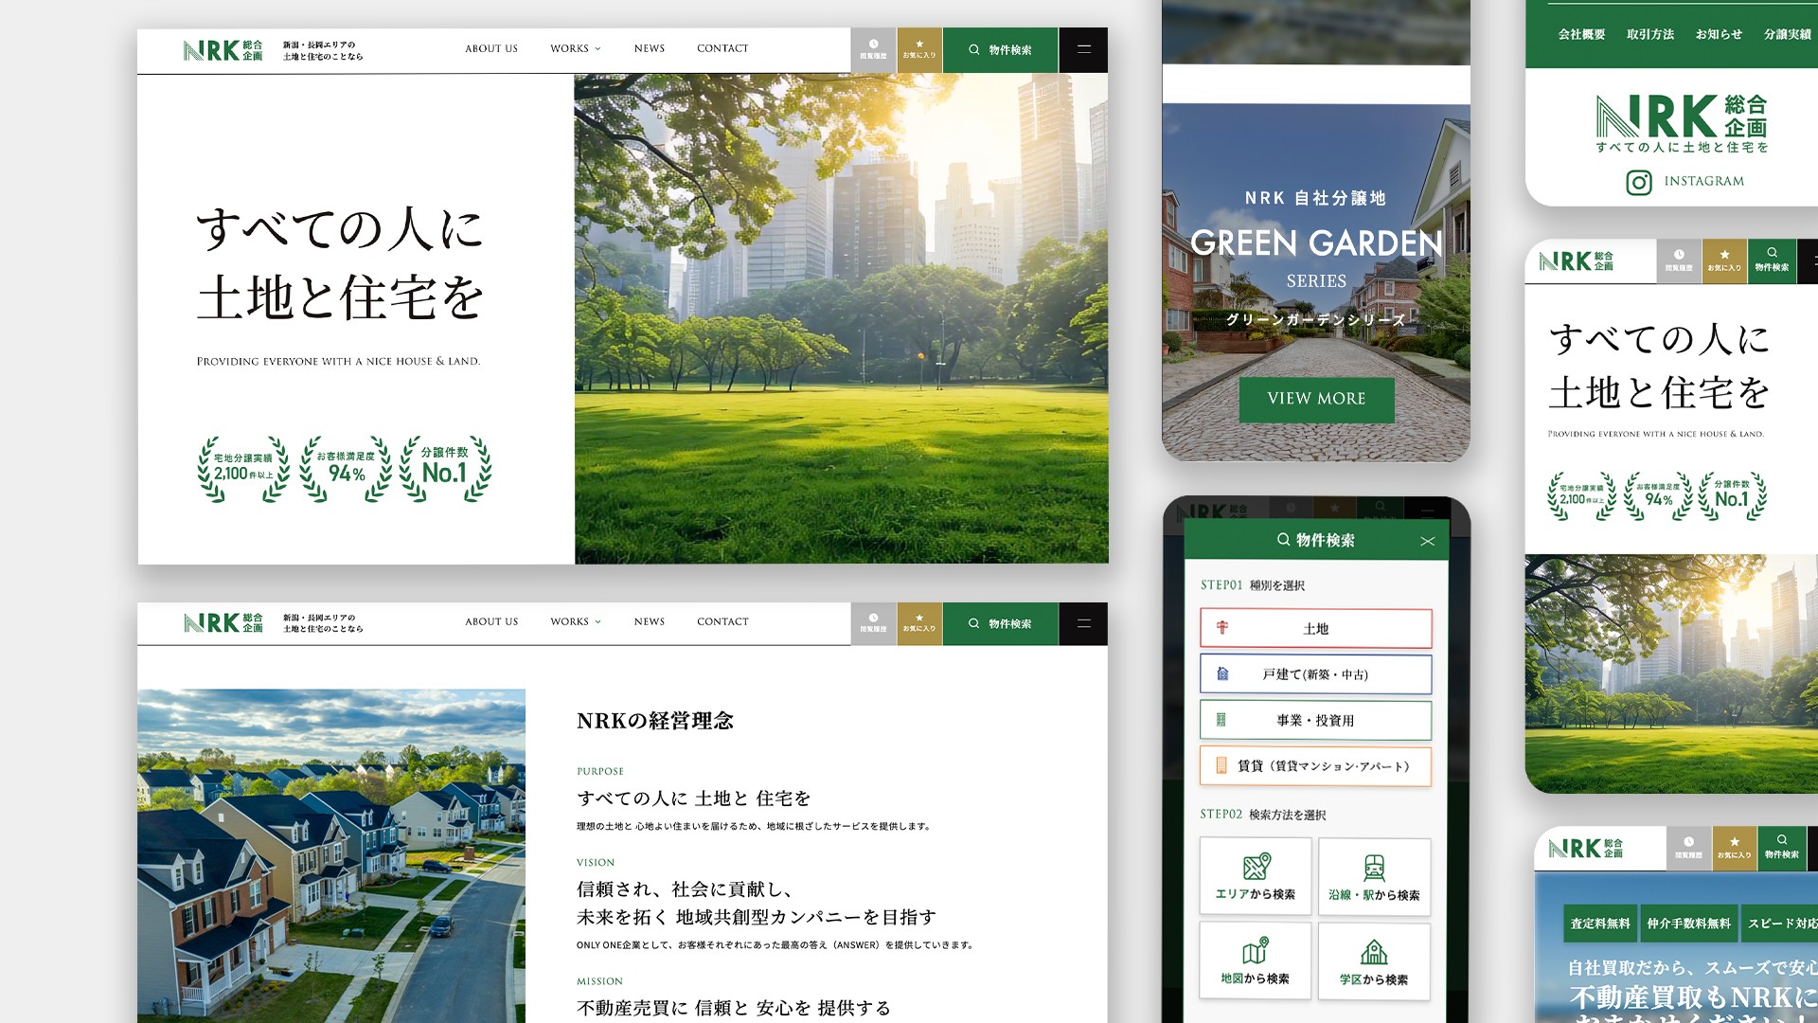The width and height of the screenshot is (1818, 1023).
Task: Open 会社概要 in the green footer nav
Action: [x=1582, y=34]
